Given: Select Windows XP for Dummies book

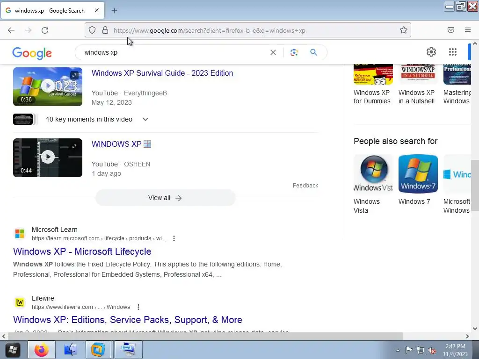Looking at the screenshot, I should 373,84.
